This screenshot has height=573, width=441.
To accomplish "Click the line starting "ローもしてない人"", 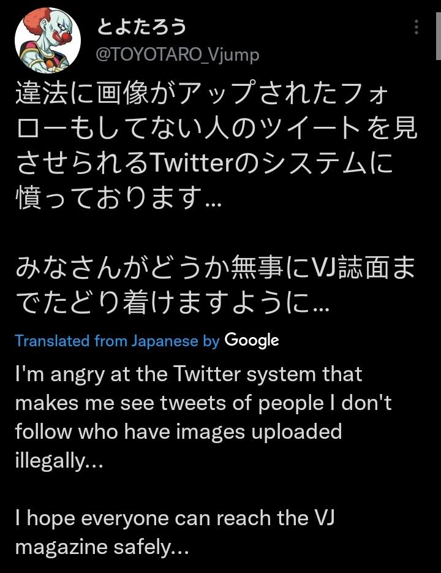I will [216, 129].
